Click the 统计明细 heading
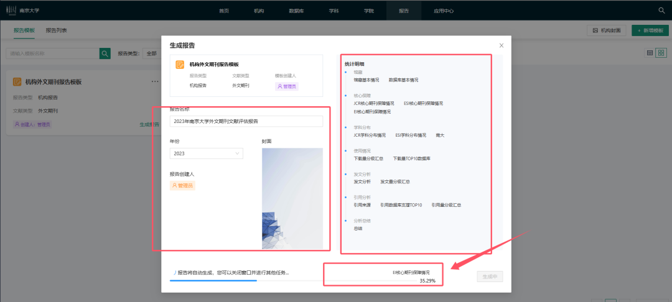 click(355, 64)
